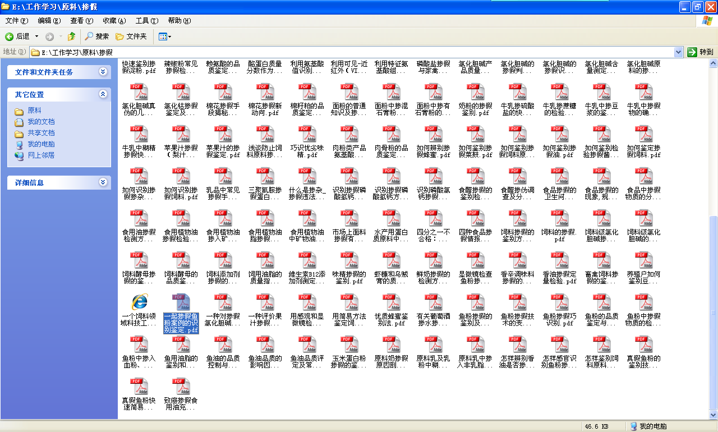718x432 pixels.
Task: Select the Internet Explorer file 一个饲料领域科技工
Action: (x=139, y=302)
